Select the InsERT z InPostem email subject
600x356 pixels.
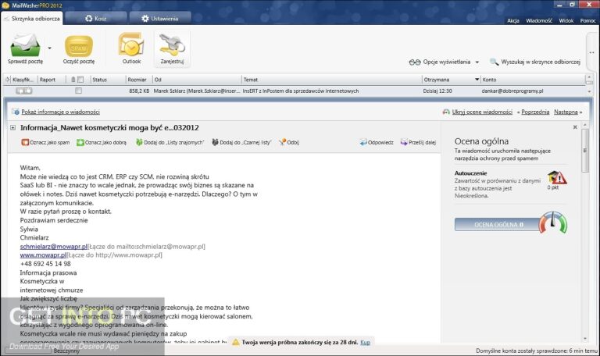[300, 91]
